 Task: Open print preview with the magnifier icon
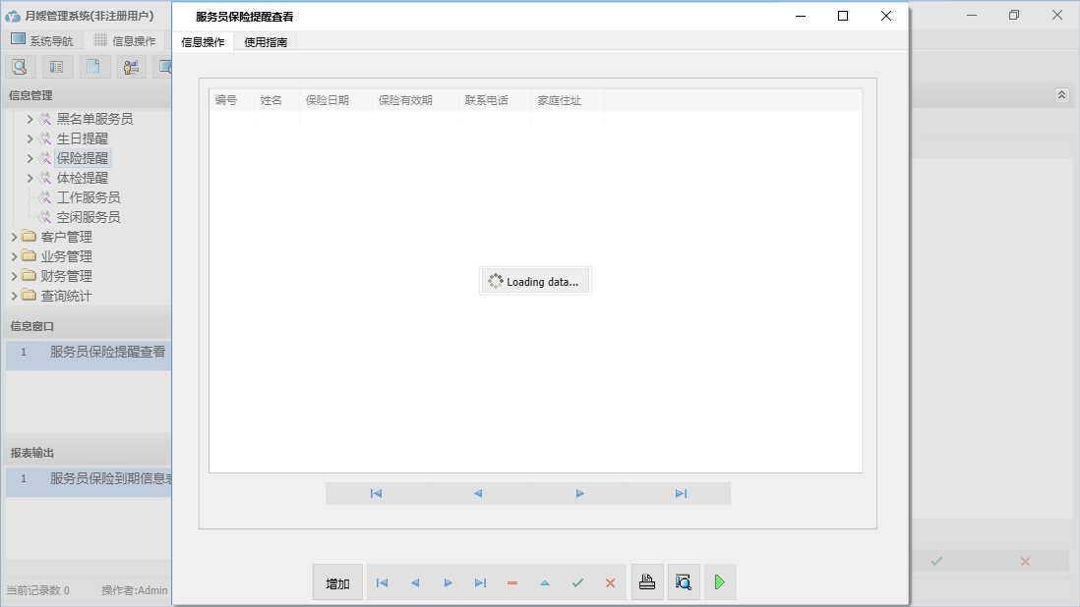(x=684, y=581)
